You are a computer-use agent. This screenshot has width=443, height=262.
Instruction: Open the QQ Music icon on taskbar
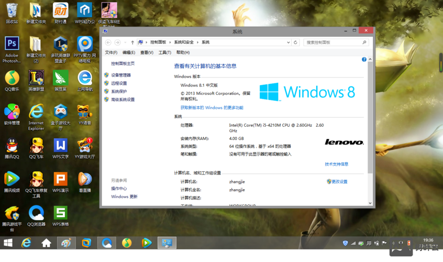127,243
